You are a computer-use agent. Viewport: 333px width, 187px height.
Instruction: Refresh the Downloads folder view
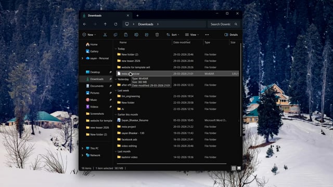tap(116, 24)
